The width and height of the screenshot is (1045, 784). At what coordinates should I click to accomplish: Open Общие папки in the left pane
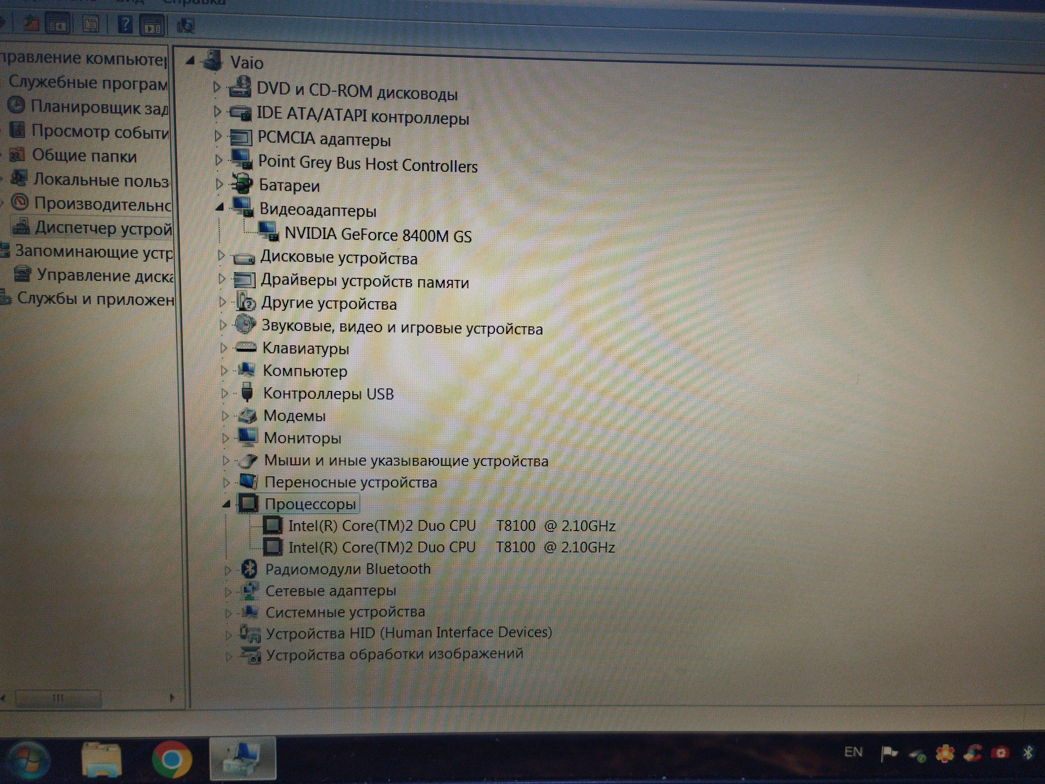[x=84, y=156]
